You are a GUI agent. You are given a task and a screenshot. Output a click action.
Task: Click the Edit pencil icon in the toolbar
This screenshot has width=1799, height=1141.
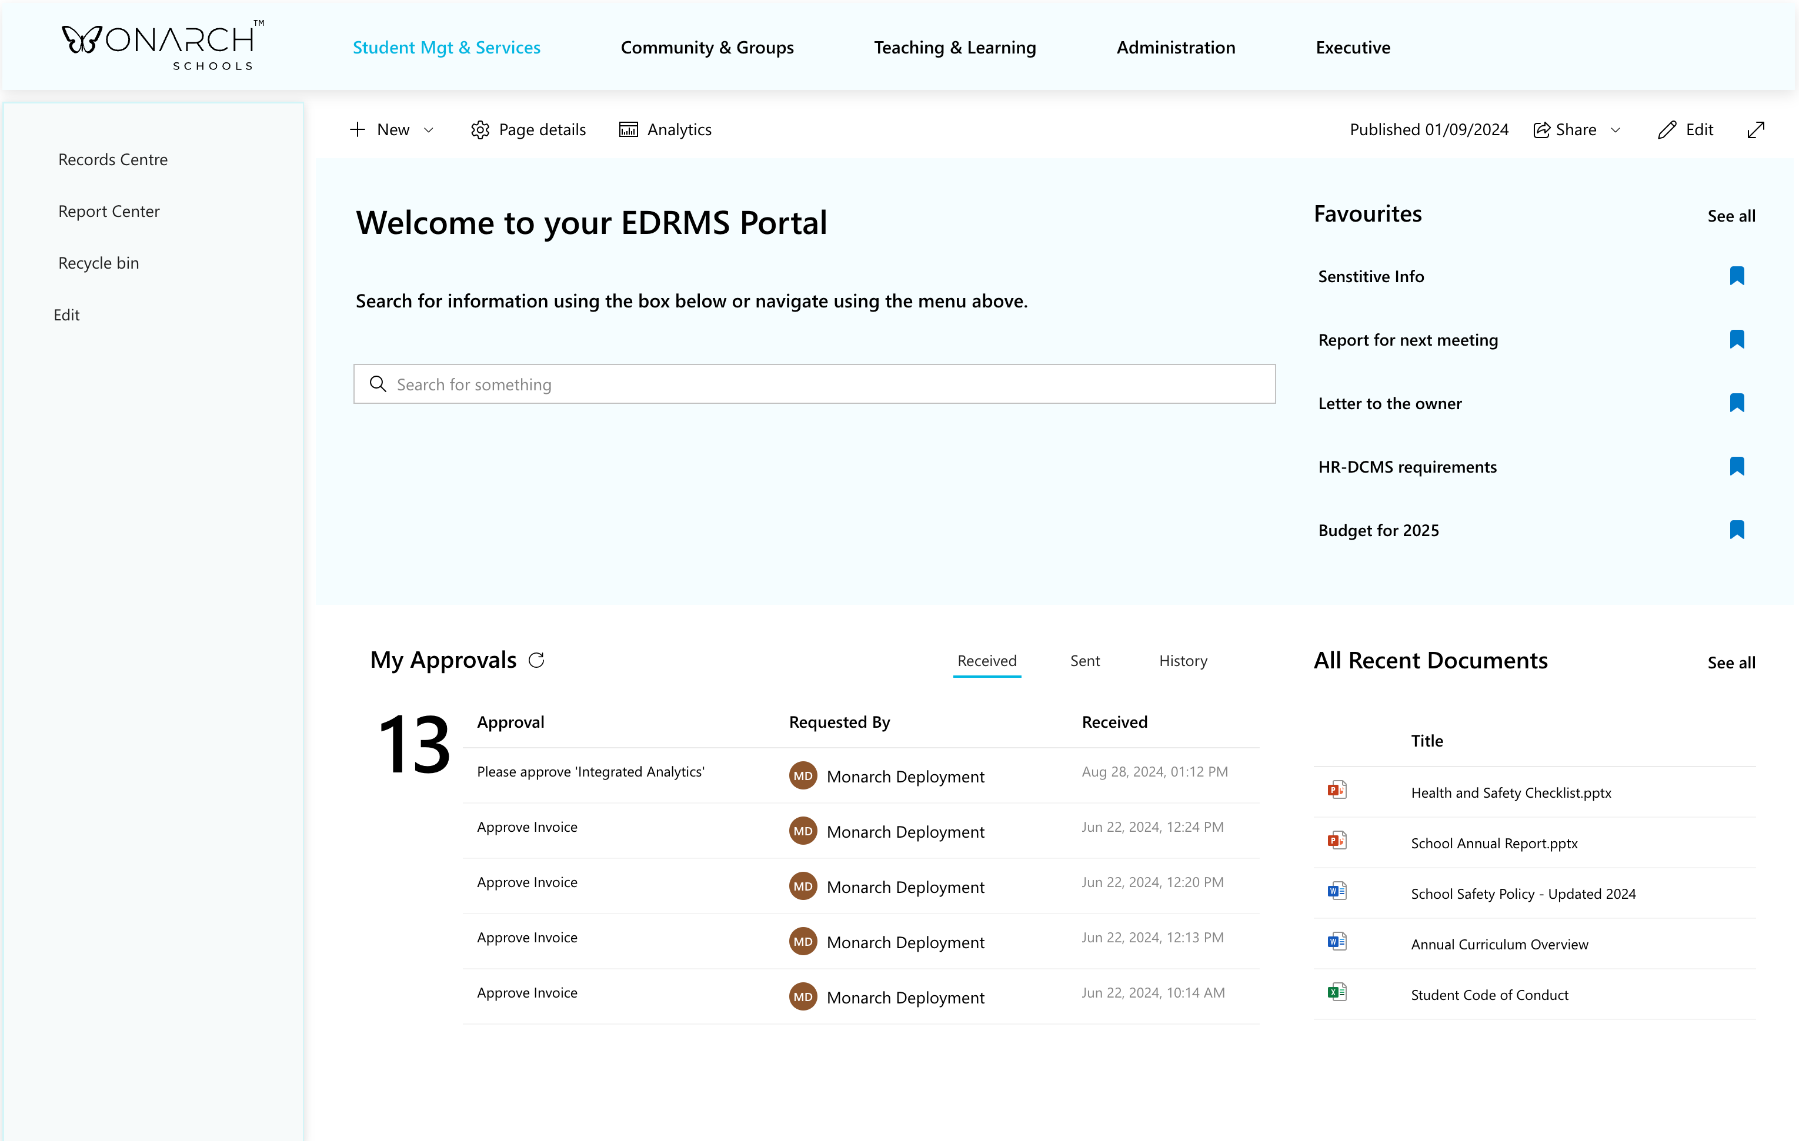coord(1666,130)
